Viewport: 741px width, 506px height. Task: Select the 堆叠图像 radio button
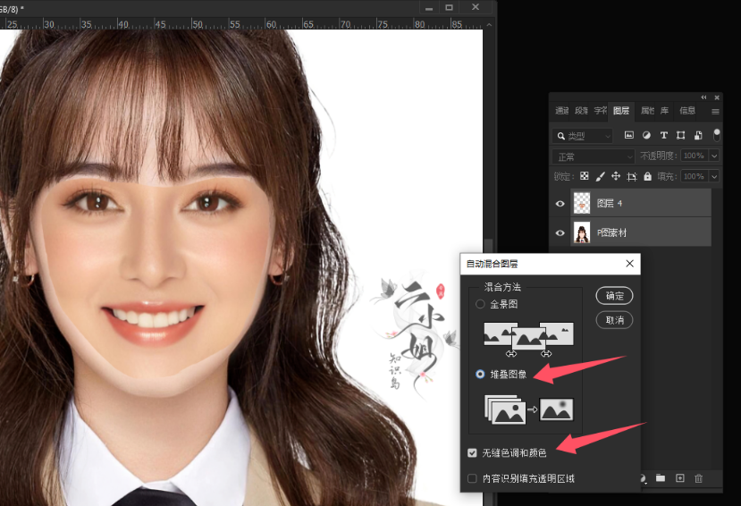pyautogui.click(x=480, y=375)
